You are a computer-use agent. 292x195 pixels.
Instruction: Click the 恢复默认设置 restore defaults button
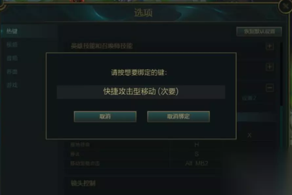pyautogui.click(x=259, y=31)
